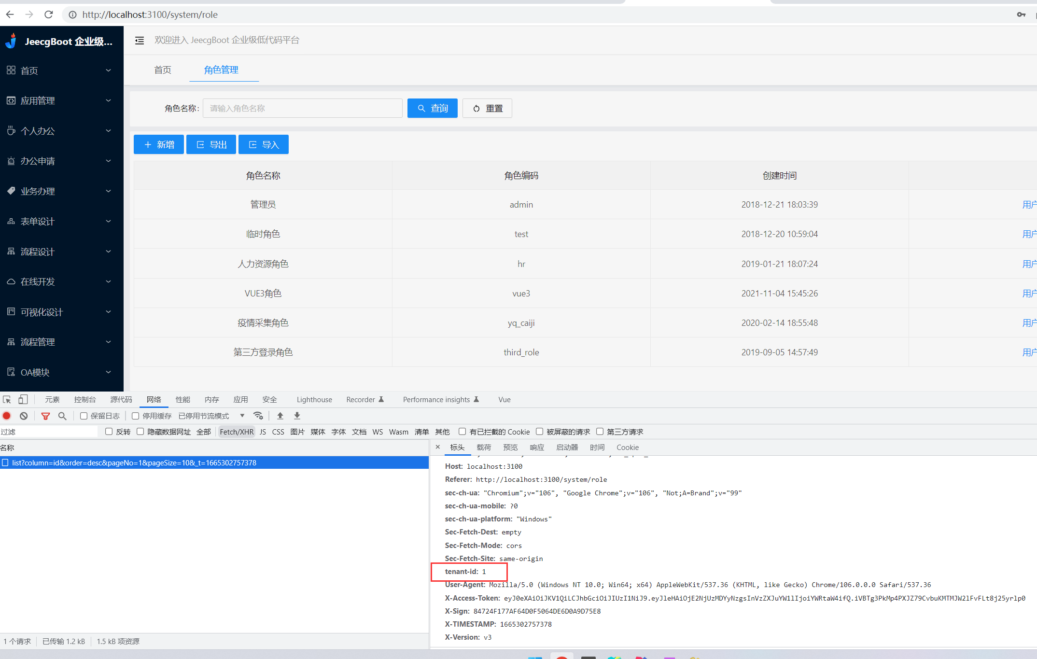This screenshot has width=1037, height=659.
Task: Click the sidebar collapse menu icon
Action: click(x=140, y=41)
